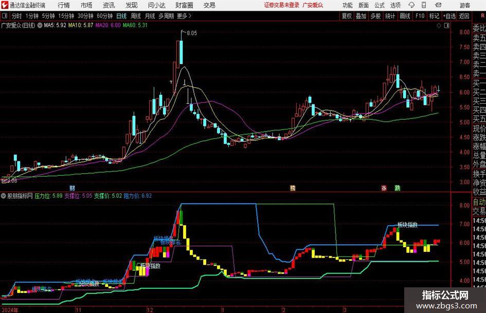Click the 通达信 app logo icon
The width and height of the screenshot is (486, 313).
5,5
